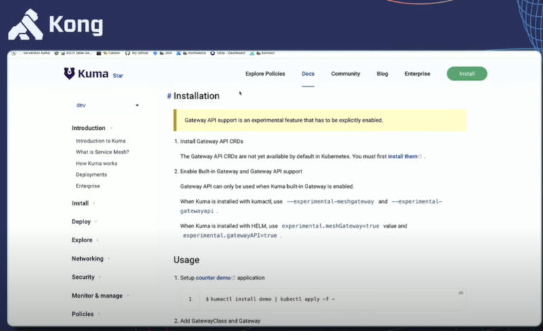This screenshot has height=331, width=543.
Task: Open Explore Policies in top navigation
Action: click(265, 74)
